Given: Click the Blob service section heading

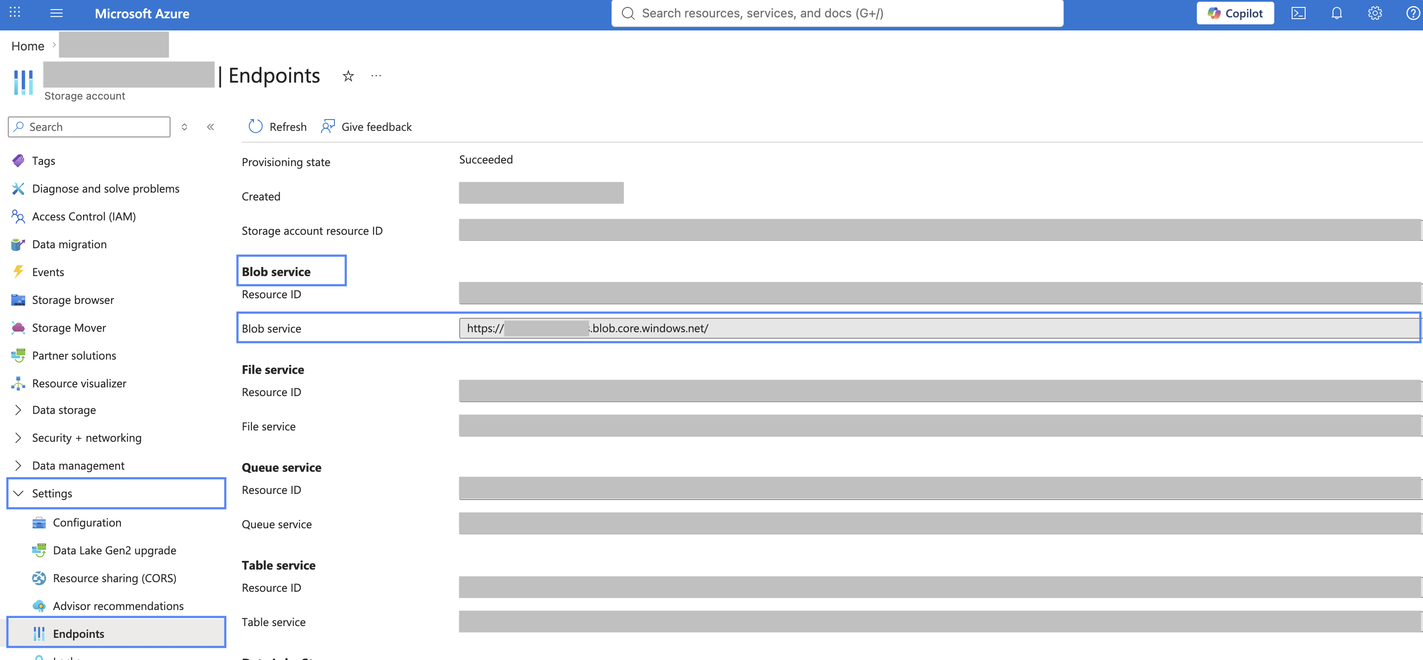Looking at the screenshot, I should (276, 272).
